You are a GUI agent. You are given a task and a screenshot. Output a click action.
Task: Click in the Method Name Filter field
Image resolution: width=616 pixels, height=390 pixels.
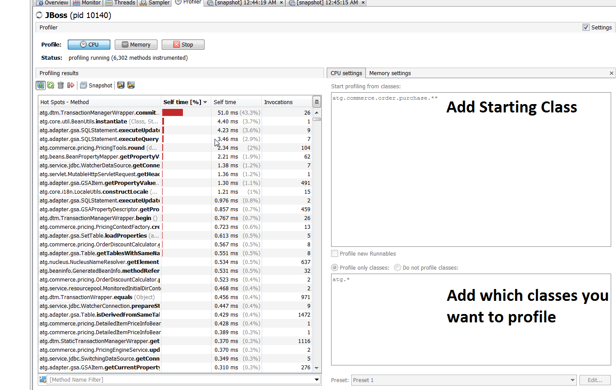(x=180, y=379)
